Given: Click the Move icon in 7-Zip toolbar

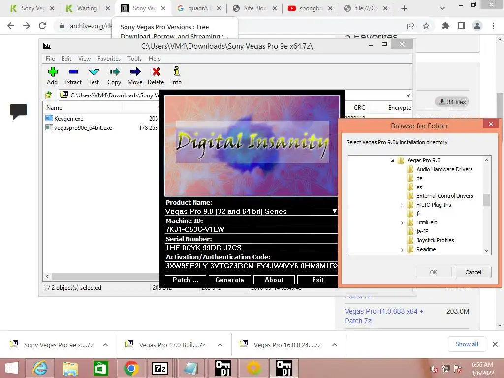Looking at the screenshot, I should 135,72.
